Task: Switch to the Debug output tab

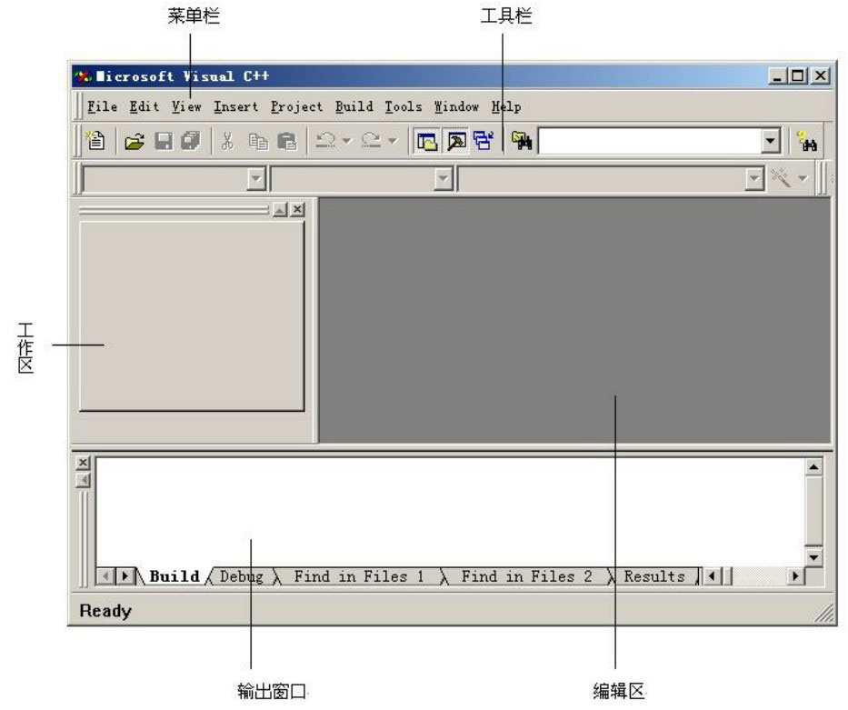Action: click(241, 576)
